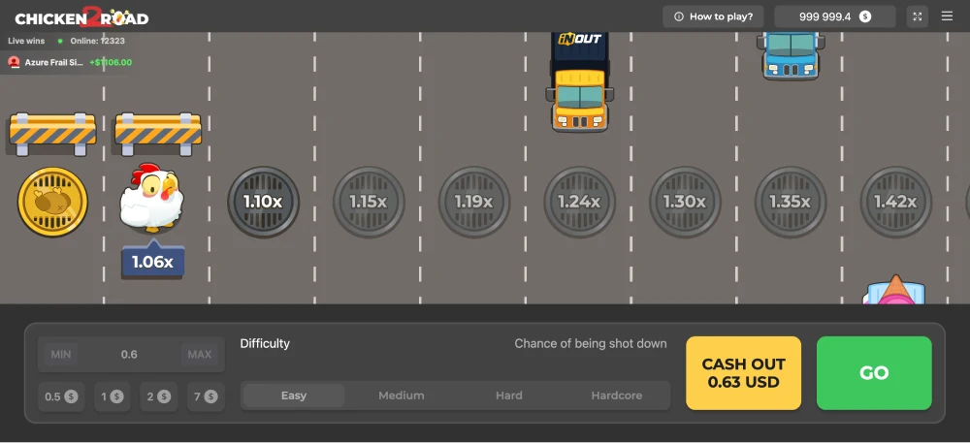The width and height of the screenshot is (970, 443).
Task: Click the Difficulty label
Action: (x=265, y=343)
